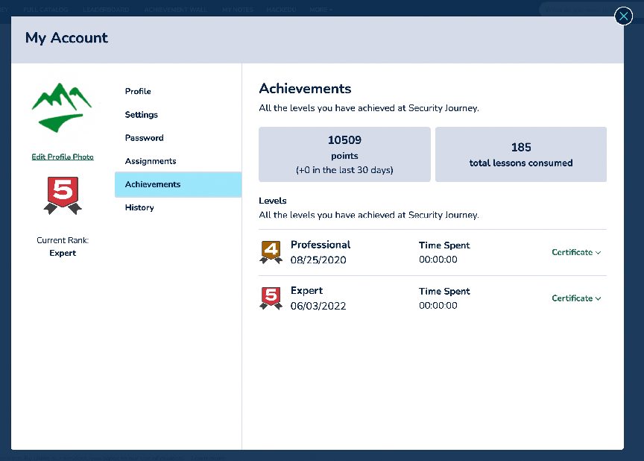Click the Achievements heading
Screen dimensions: 644x461
pyautogui.click(x=305, y=89)
